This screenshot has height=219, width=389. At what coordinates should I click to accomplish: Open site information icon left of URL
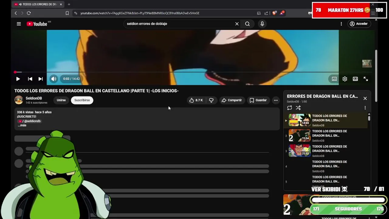(76, 13)
